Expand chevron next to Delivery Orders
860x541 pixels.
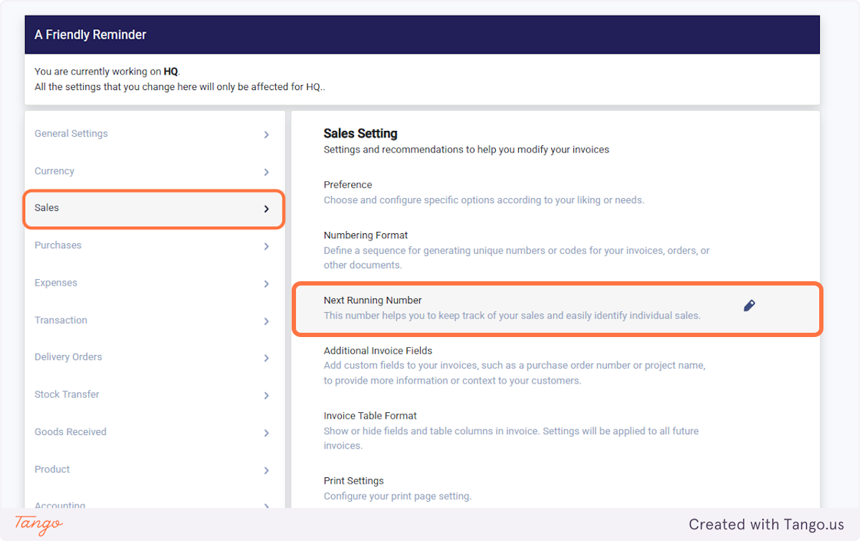(266, 358)
